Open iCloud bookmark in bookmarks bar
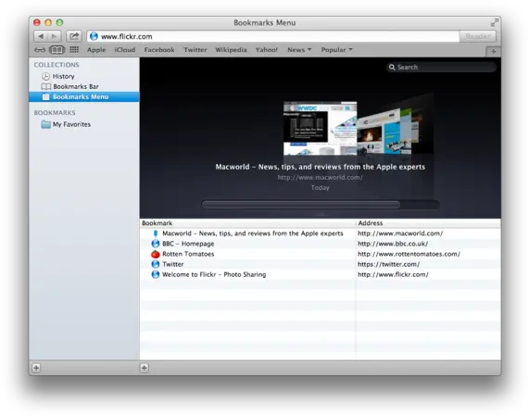This screenshot has height=416, width=529. [x=125, y=50]
